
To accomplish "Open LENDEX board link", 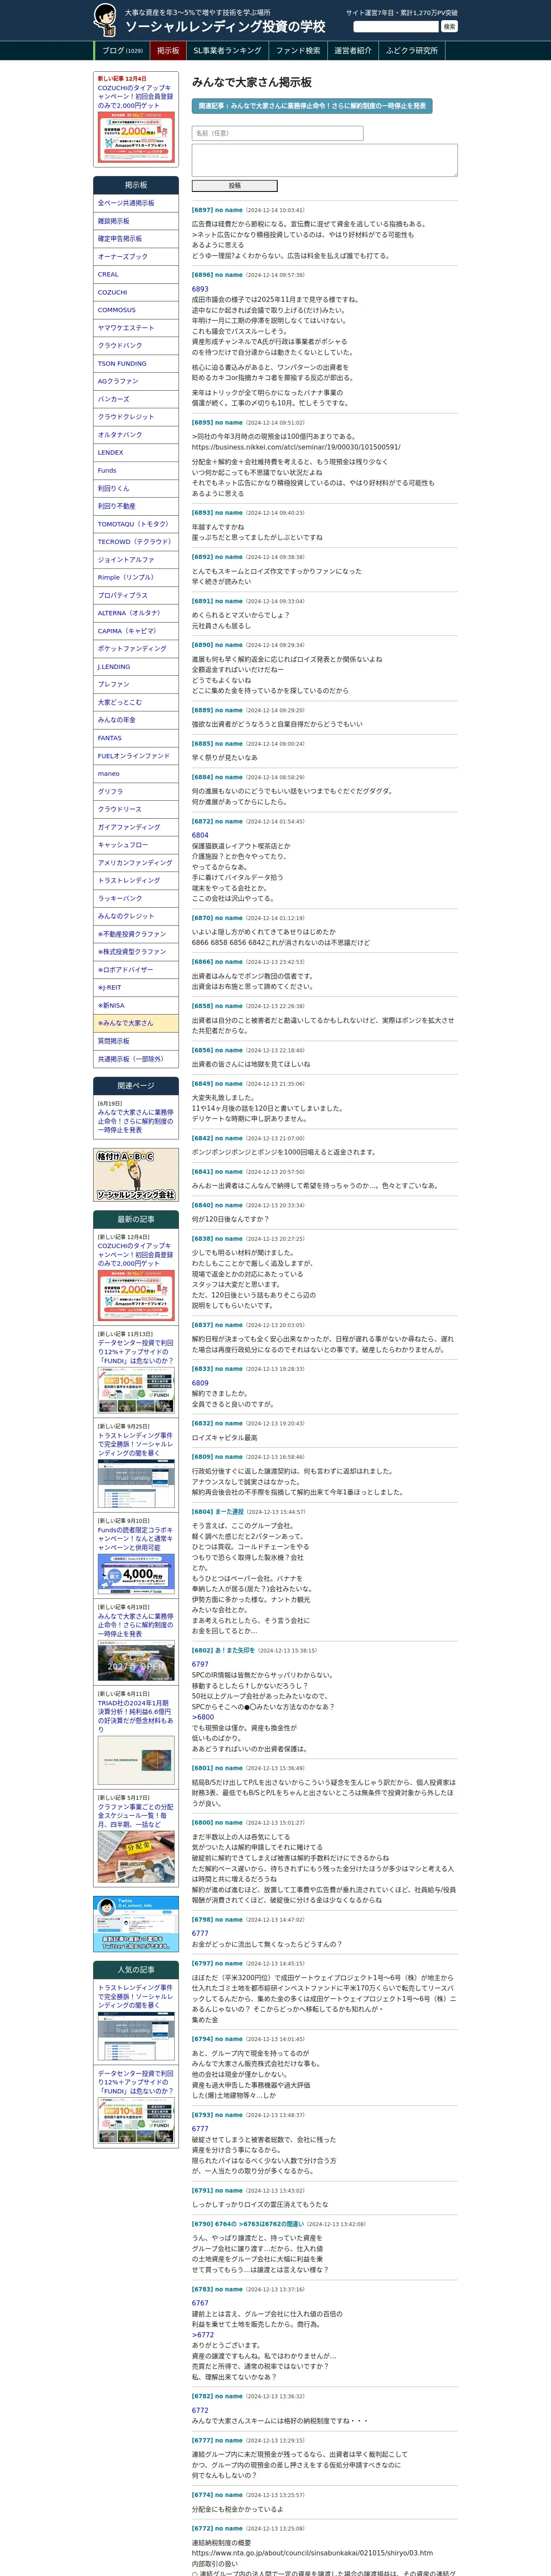I will (x=136, y=453).
